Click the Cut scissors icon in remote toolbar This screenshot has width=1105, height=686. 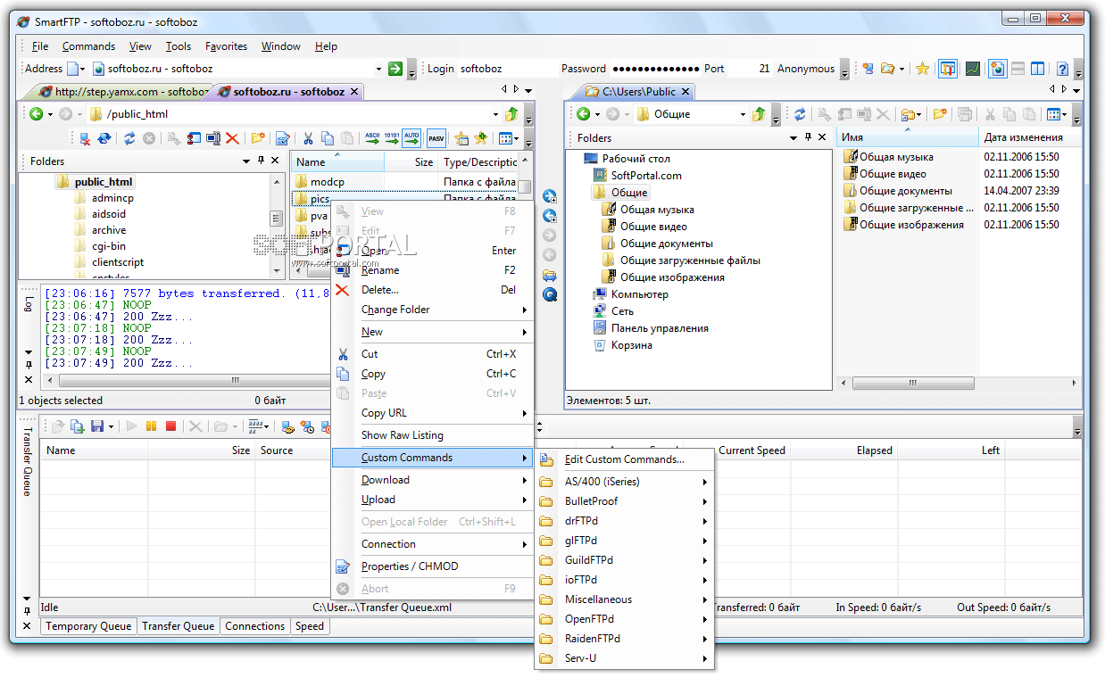(307, 138)
